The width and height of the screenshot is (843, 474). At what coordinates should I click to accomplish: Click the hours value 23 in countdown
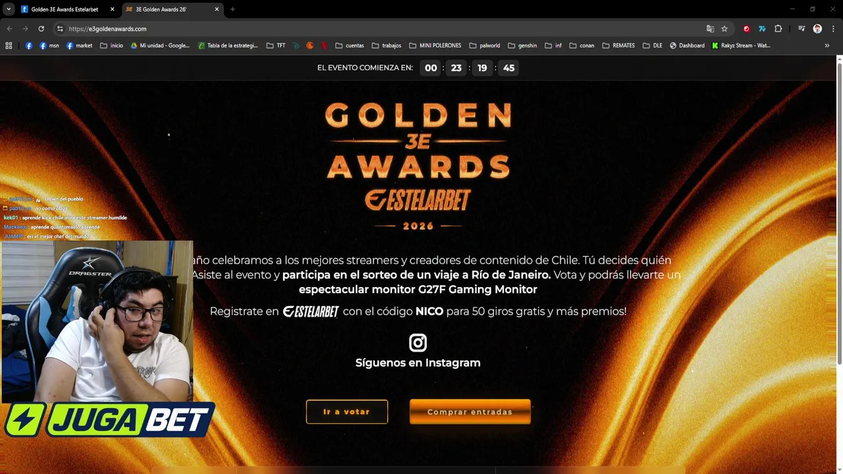[x=456, y=68]
